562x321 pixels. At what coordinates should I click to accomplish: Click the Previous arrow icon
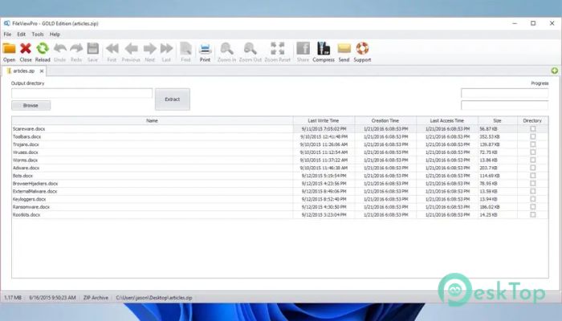tap(131, 48)
